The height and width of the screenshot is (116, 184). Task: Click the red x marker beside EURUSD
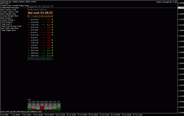[x=29, y=20]
